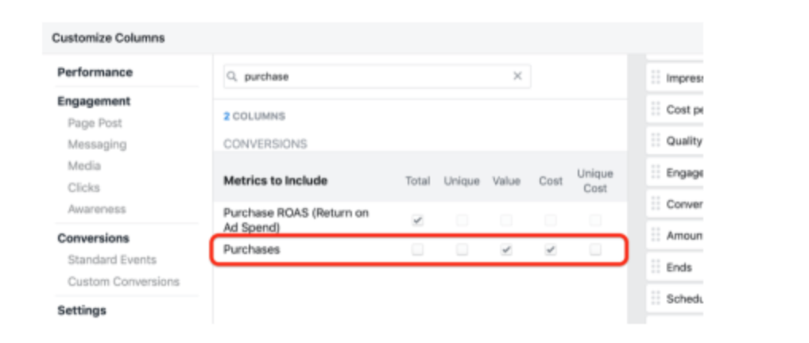809x343 pixels.
Task: Open Custom Conversions subcategory
Action: click(x=123, y=281)
